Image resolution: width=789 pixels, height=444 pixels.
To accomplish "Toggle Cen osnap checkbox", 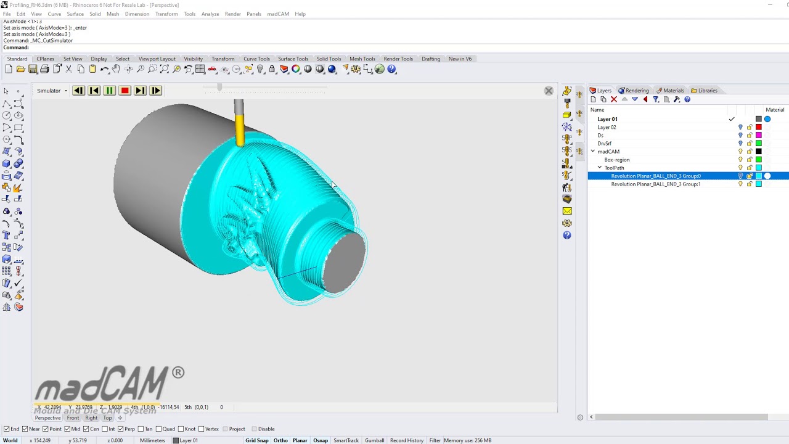I will 86,429.
